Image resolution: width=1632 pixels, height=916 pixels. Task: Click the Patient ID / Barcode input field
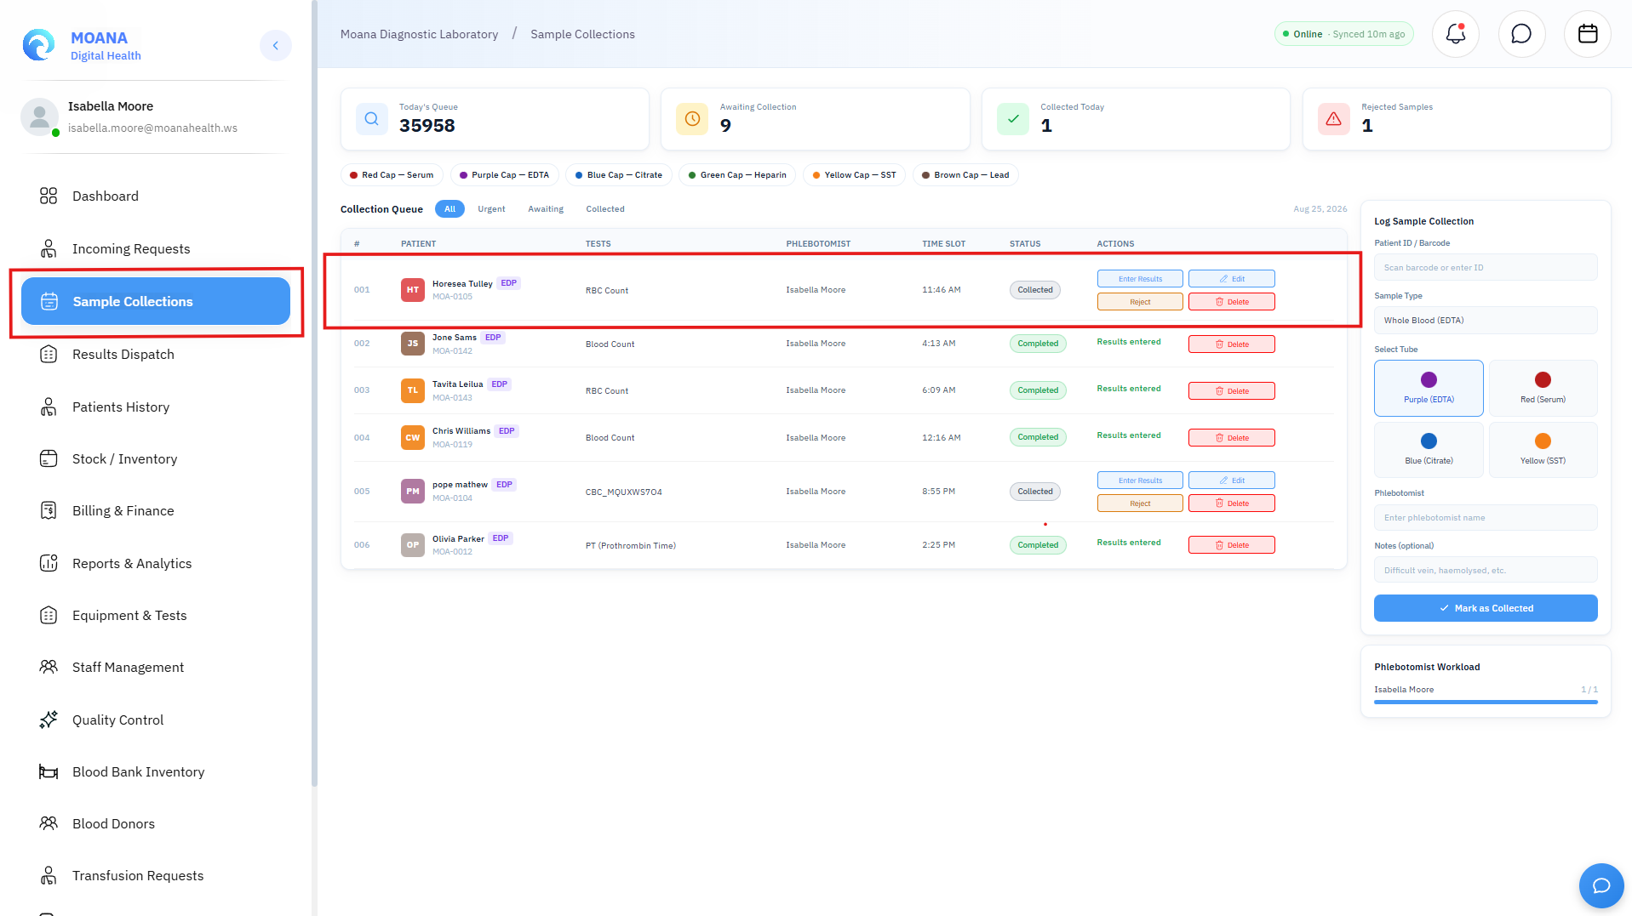coord(1486,268)
